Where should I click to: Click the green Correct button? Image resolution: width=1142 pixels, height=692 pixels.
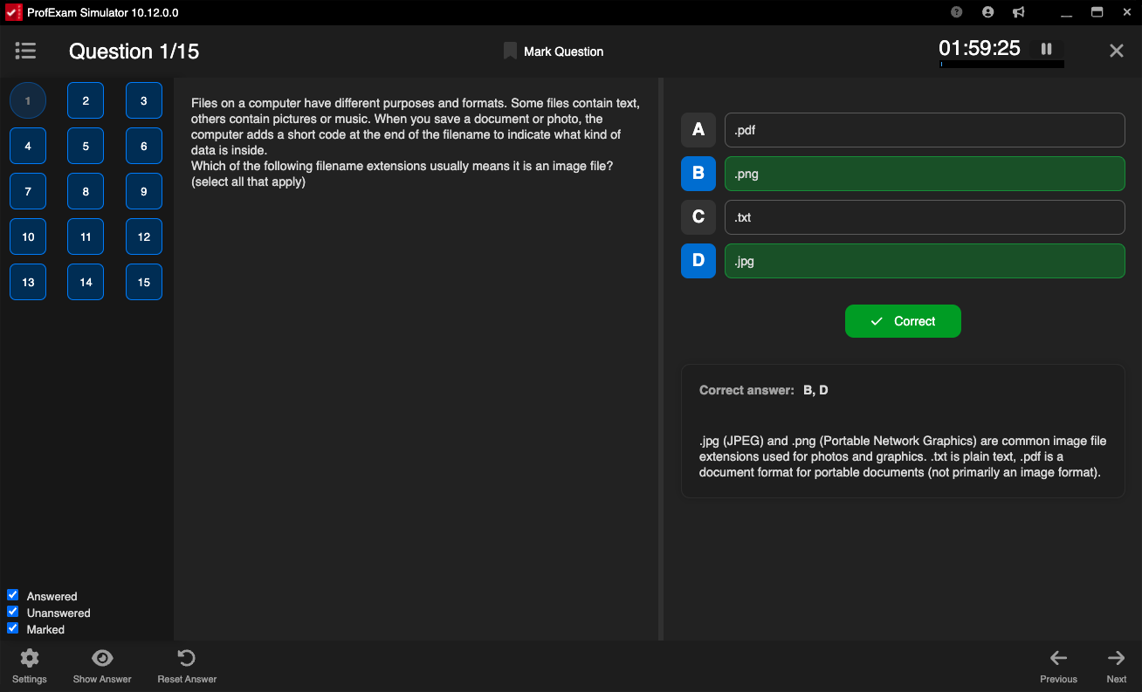pyautogui.click(x=903, y=321)
